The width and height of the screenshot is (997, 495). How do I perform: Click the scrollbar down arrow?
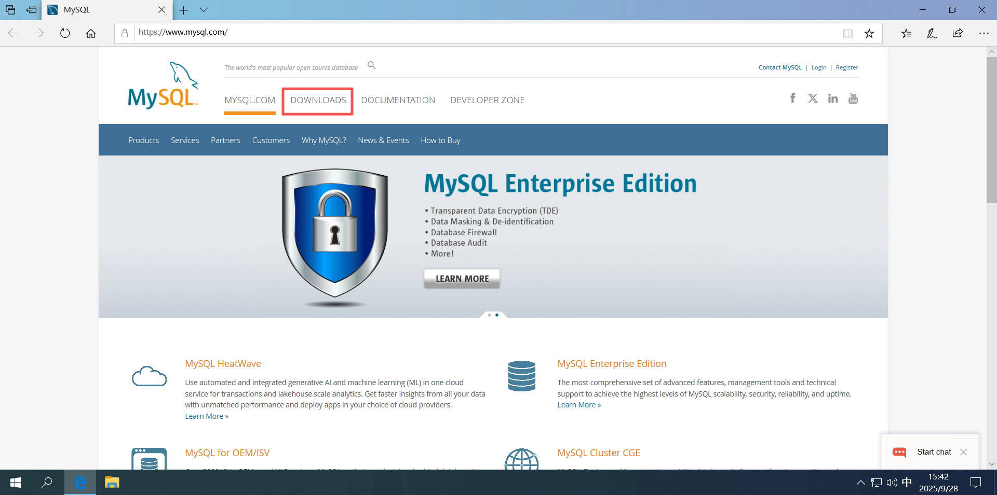992,464
